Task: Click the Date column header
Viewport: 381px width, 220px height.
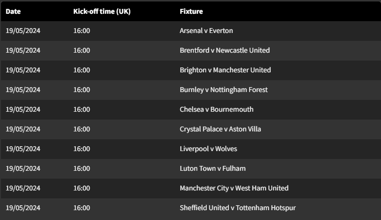Action: [x=13, y=11]
